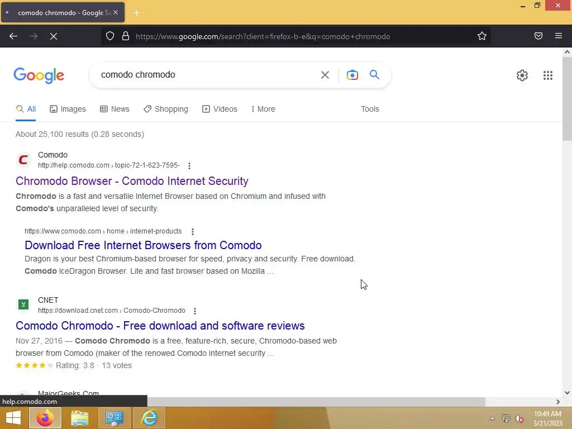Click the muted volume tray icon
This screenshot has width=572, height=429.
(x=519, y=418)
